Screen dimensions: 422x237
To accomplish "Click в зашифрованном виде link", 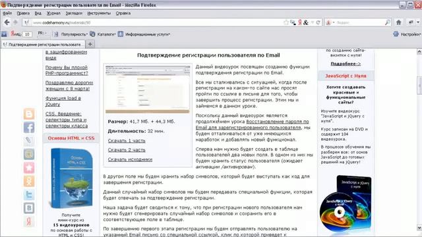I will tap(66, 55).
